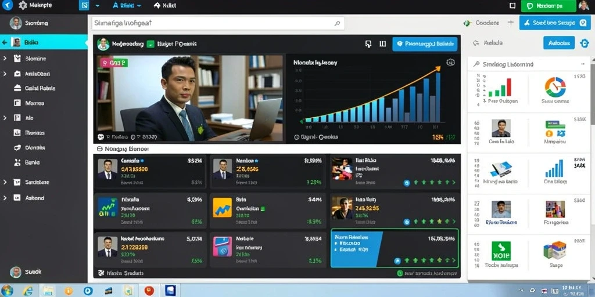Click the columns icon in the dark panel header
This screenshot has height=297, width=595.
(x=382, y=44)
